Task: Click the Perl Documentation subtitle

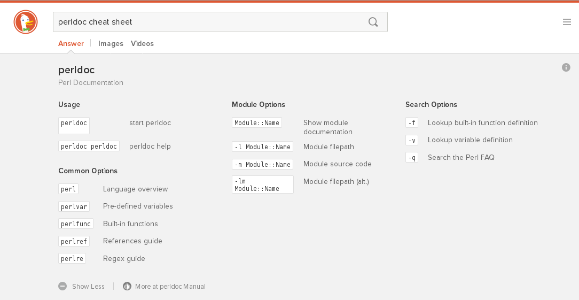Action: click(x=91, y=82)
